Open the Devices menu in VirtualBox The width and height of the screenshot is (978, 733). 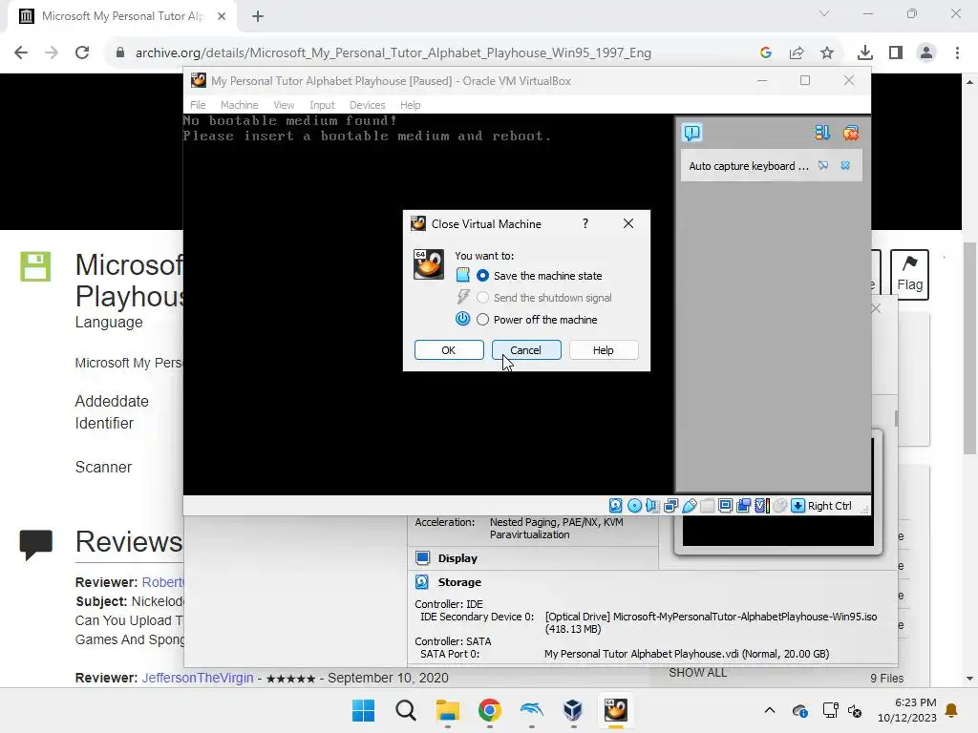[x=367, y=105]
